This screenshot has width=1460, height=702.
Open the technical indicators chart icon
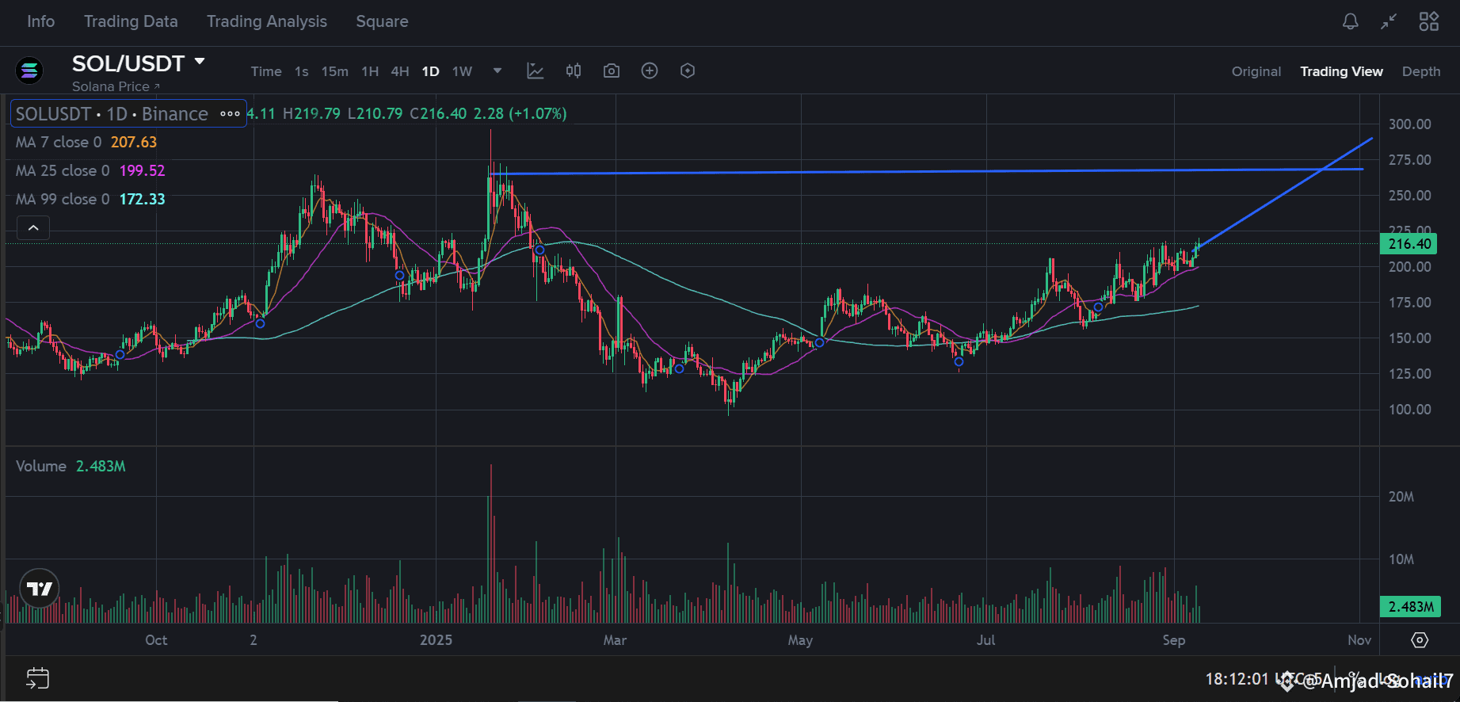(536, 71)
